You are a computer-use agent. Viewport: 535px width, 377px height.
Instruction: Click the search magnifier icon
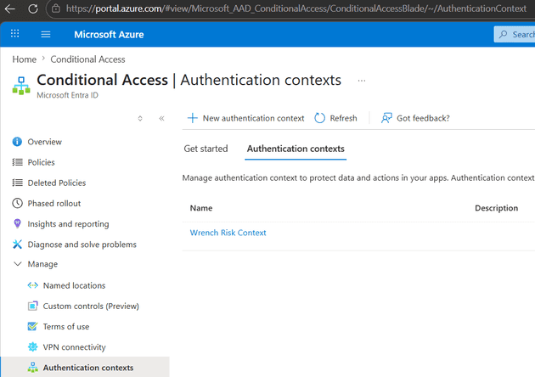coord(503,34)
